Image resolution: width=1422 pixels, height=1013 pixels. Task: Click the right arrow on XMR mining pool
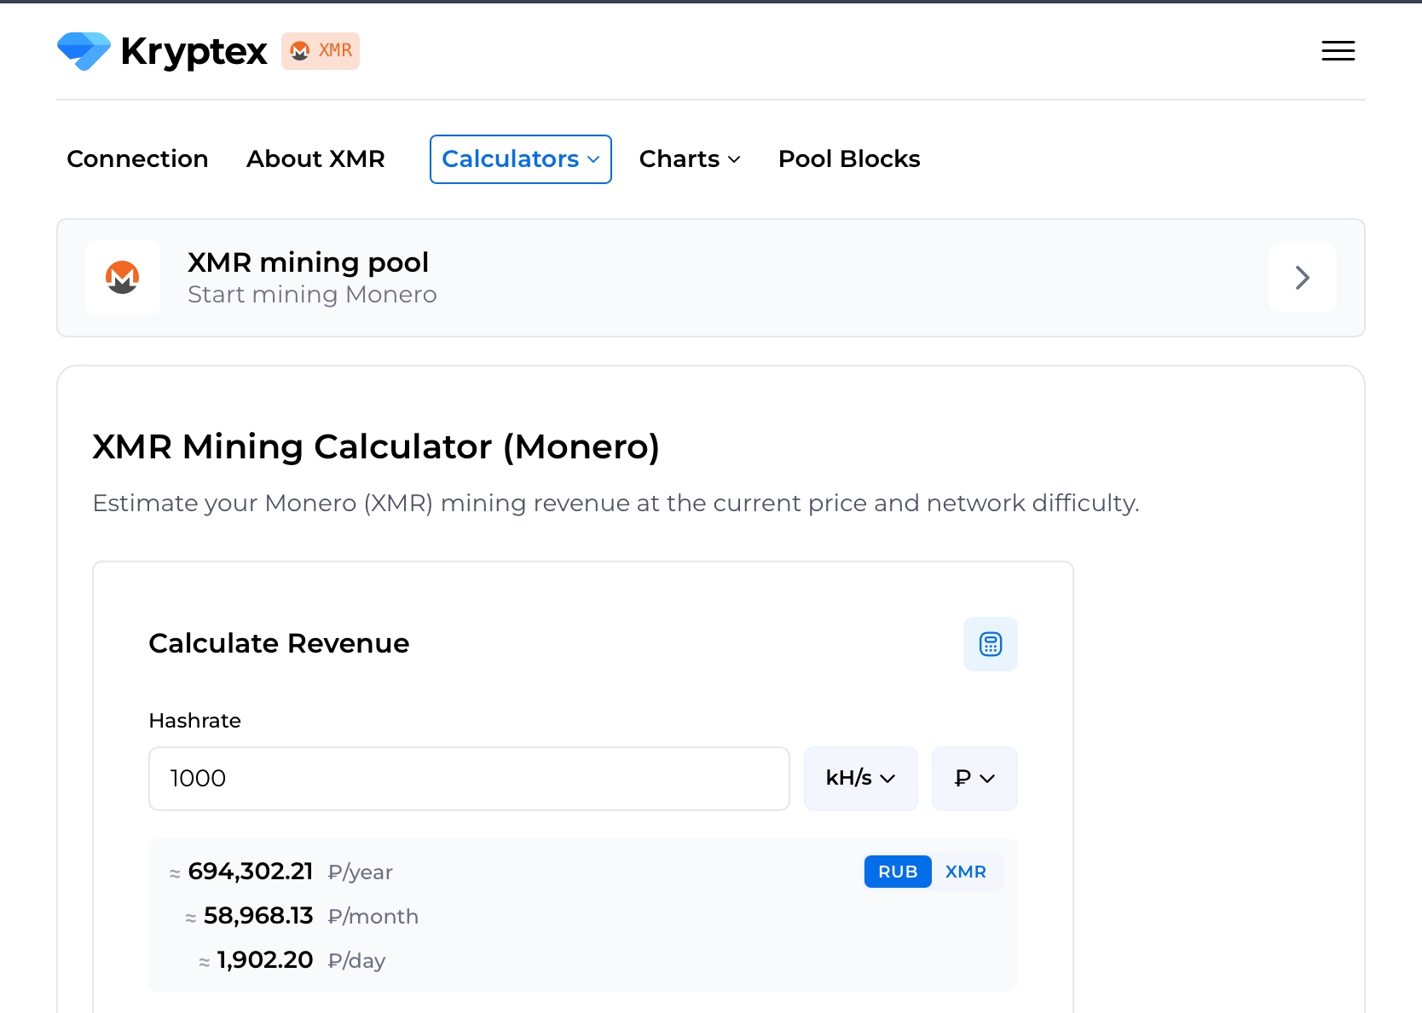[1302, 278]
